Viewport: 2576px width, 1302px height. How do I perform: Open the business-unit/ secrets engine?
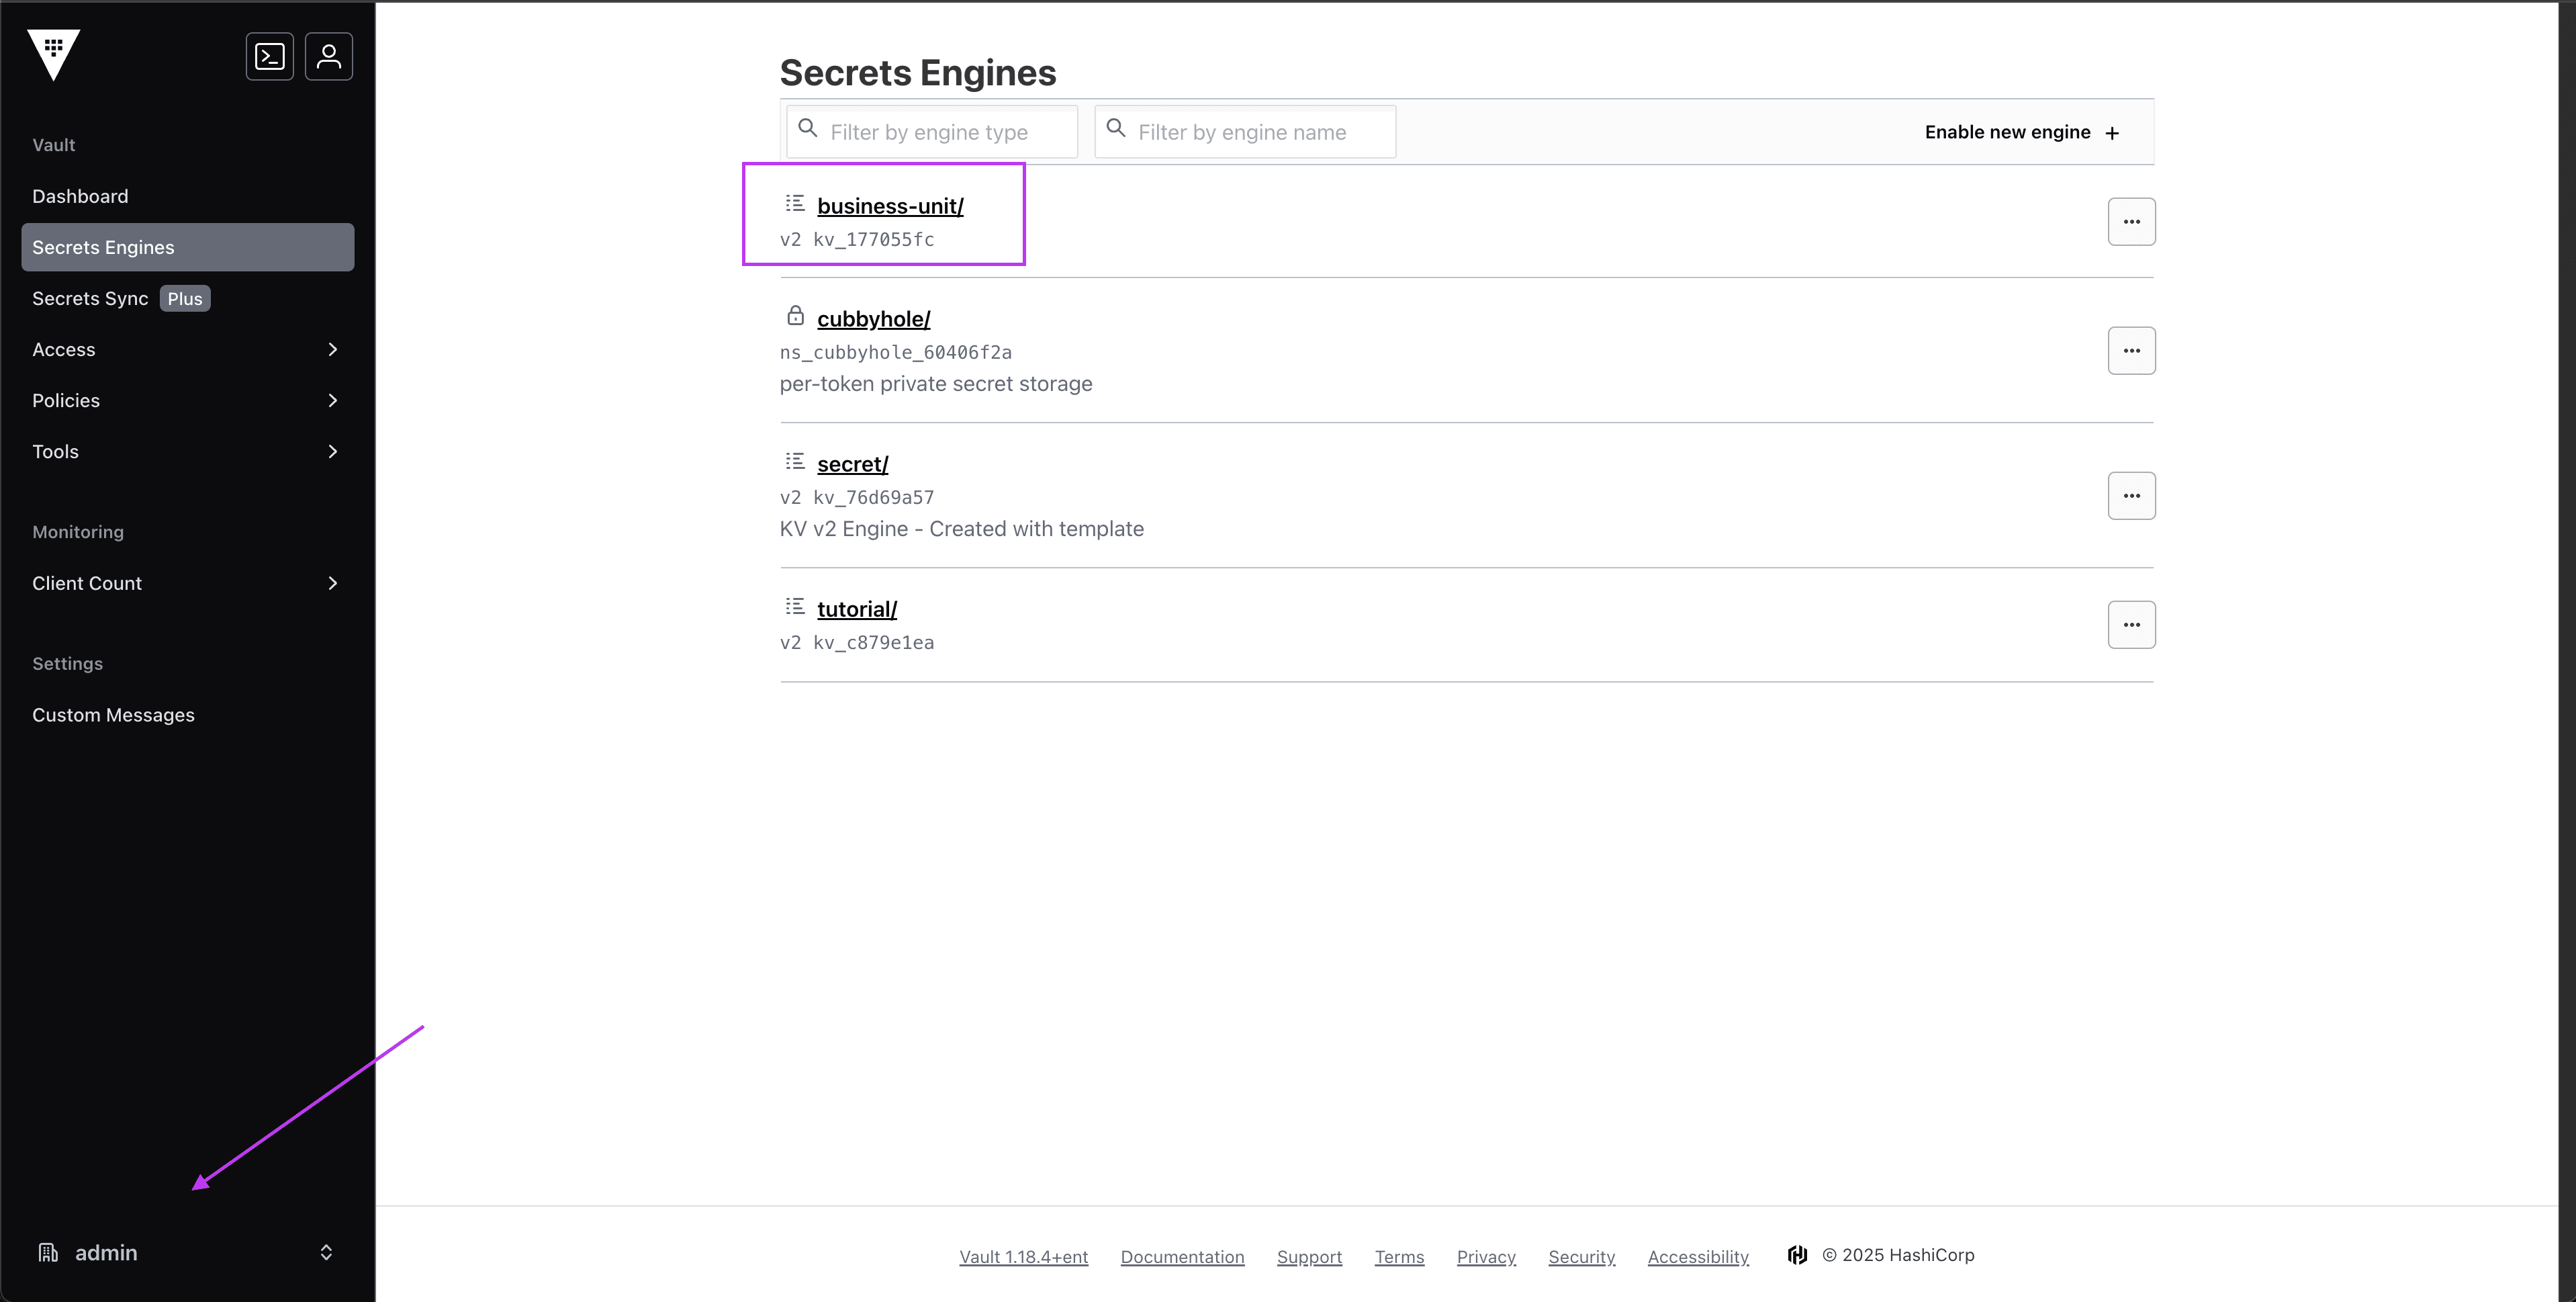[x=890, y=206]
